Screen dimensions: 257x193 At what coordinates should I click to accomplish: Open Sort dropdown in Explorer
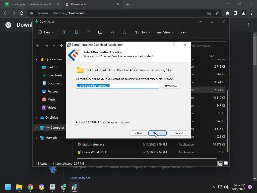click(x=143, y=32)
